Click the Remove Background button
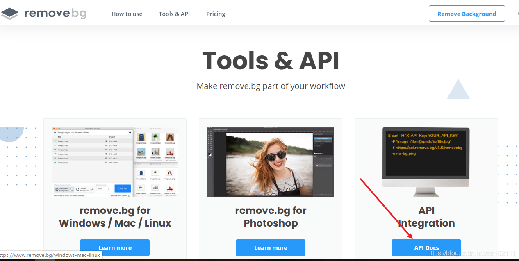Viewport: 519px width, 261px height. (467, 14)
